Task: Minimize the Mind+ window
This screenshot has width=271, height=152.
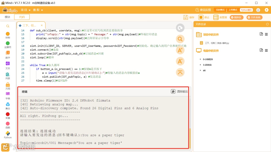Action: pyautogui.click(x=246, y=3)
